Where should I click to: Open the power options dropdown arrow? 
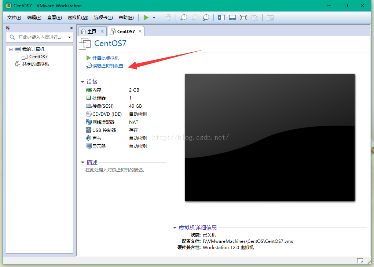point(154,17)
